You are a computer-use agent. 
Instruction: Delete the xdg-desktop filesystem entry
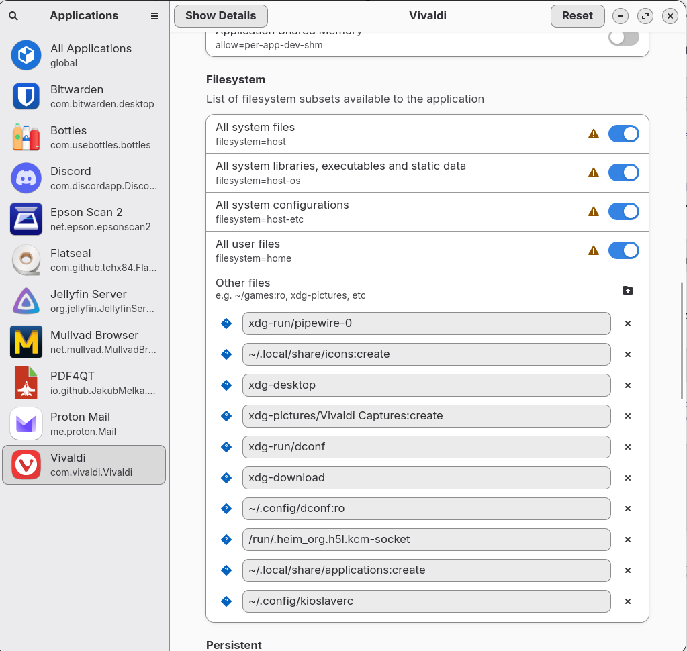[628, 385]
